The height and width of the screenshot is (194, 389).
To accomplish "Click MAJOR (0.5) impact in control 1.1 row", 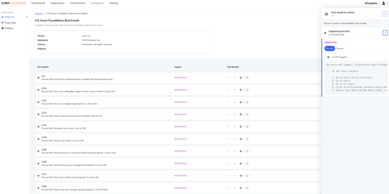I will tap(181, 78).
